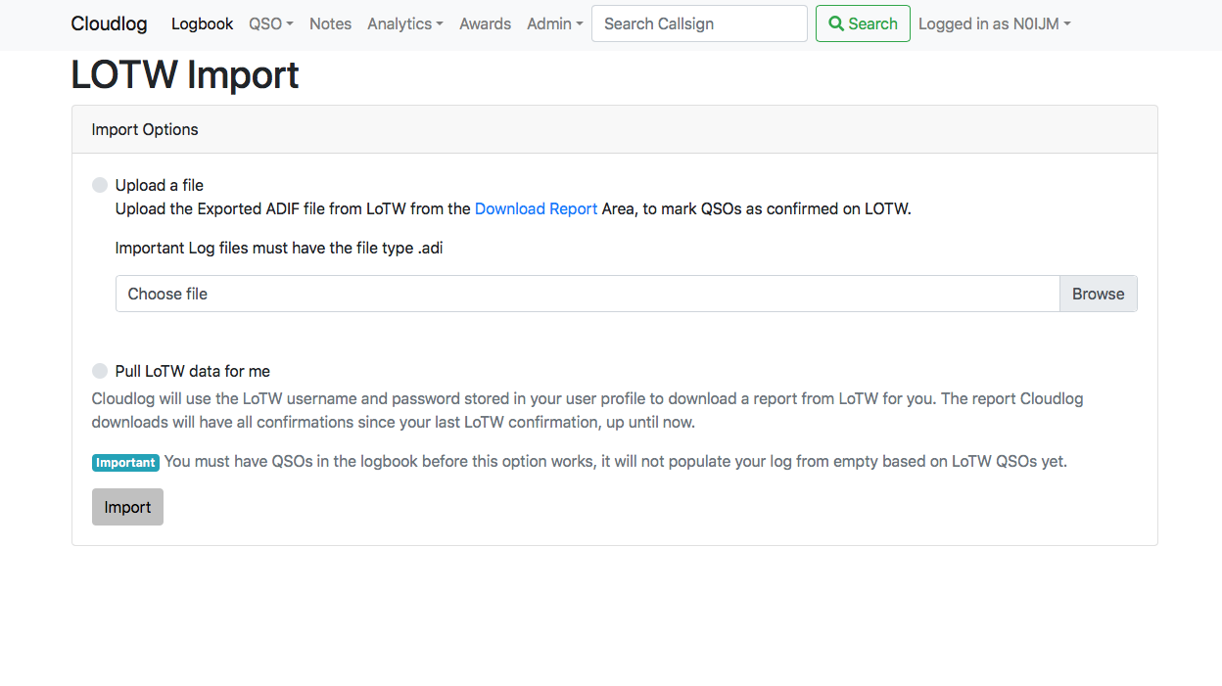Focus the Search Callsign input field
The width and height of the screenshot is (1222, 686).
(699, 23)
